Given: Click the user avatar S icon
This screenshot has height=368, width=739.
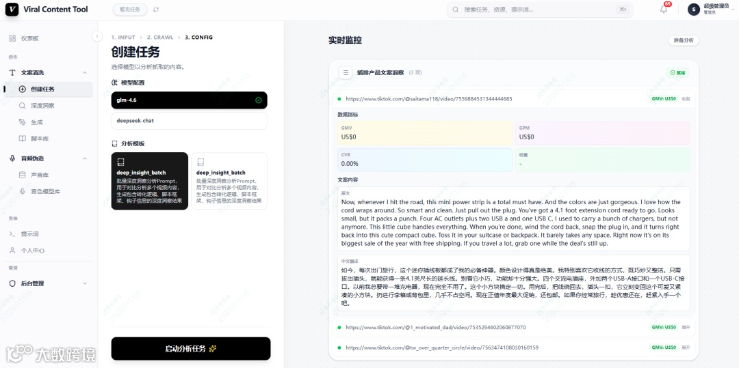Looking at the screenshot, I should click(x=693, y=10).
